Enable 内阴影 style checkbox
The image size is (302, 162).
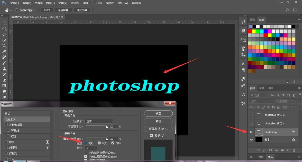click(x=6, y=148)
